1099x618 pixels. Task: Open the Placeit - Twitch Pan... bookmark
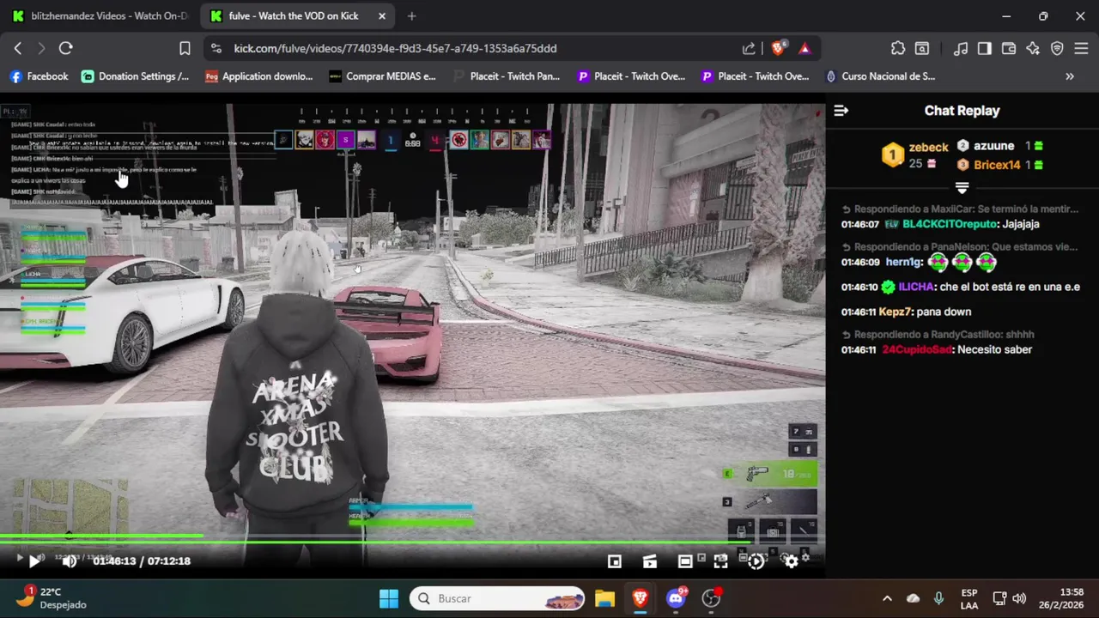pyautogui.click(x=507, y=76)
